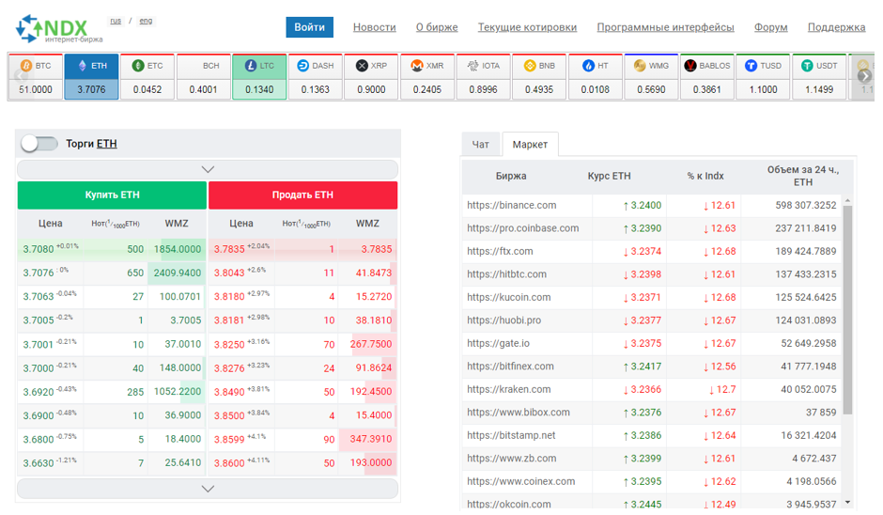Up arrow of the market list scrollbar
This screenshot has width=883, height=515.
(847, 200)
